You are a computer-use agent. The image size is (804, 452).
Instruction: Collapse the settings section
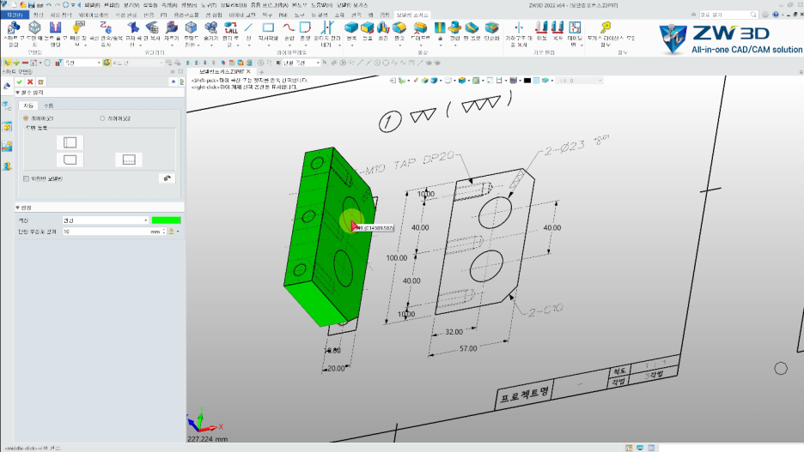pyautogui.click(x=17, y=208)
